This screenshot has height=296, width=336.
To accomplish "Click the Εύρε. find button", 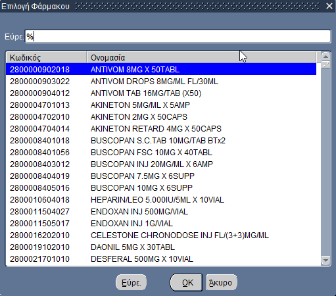I will (131, 283).
